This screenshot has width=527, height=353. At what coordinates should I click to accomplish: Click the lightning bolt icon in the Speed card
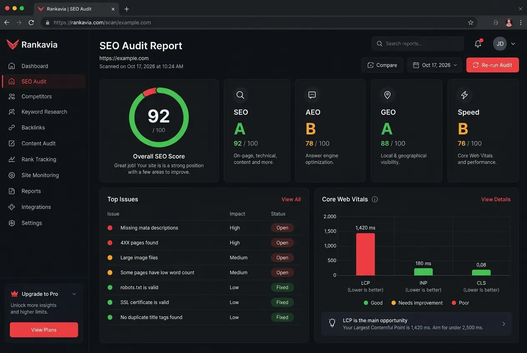tap(464, 95)
